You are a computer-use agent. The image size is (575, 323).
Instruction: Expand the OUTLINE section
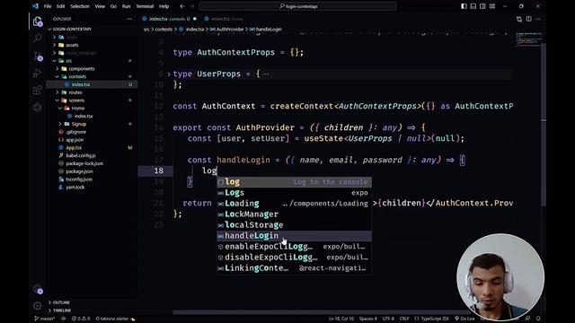tap(61, 302)
